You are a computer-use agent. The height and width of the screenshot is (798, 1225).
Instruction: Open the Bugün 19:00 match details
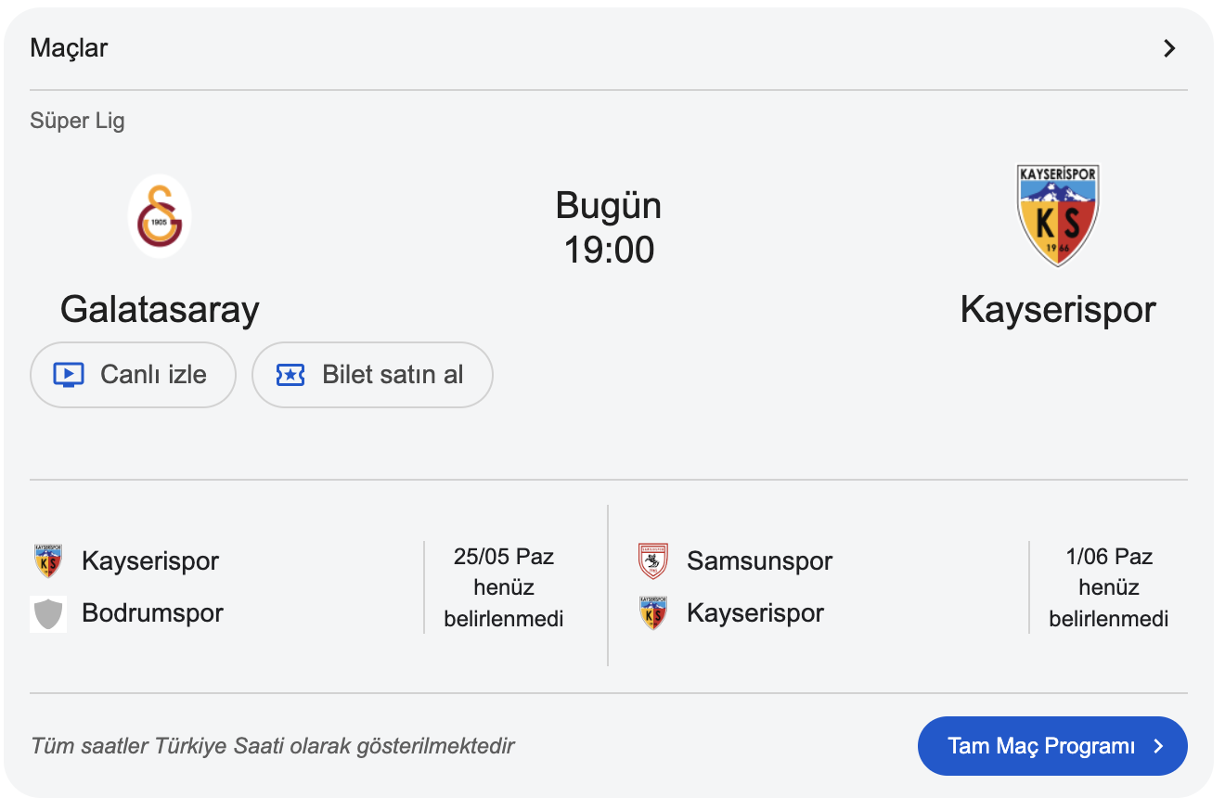(609, 227)
